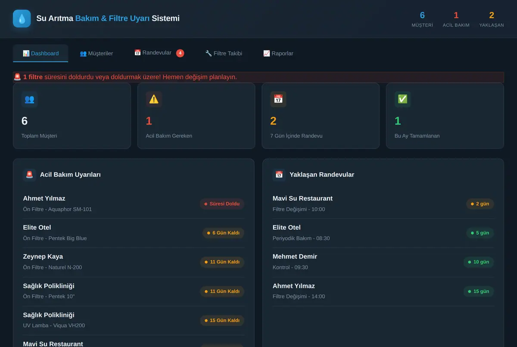
Task: Open the Randevular tab
Action: [159, 53]
